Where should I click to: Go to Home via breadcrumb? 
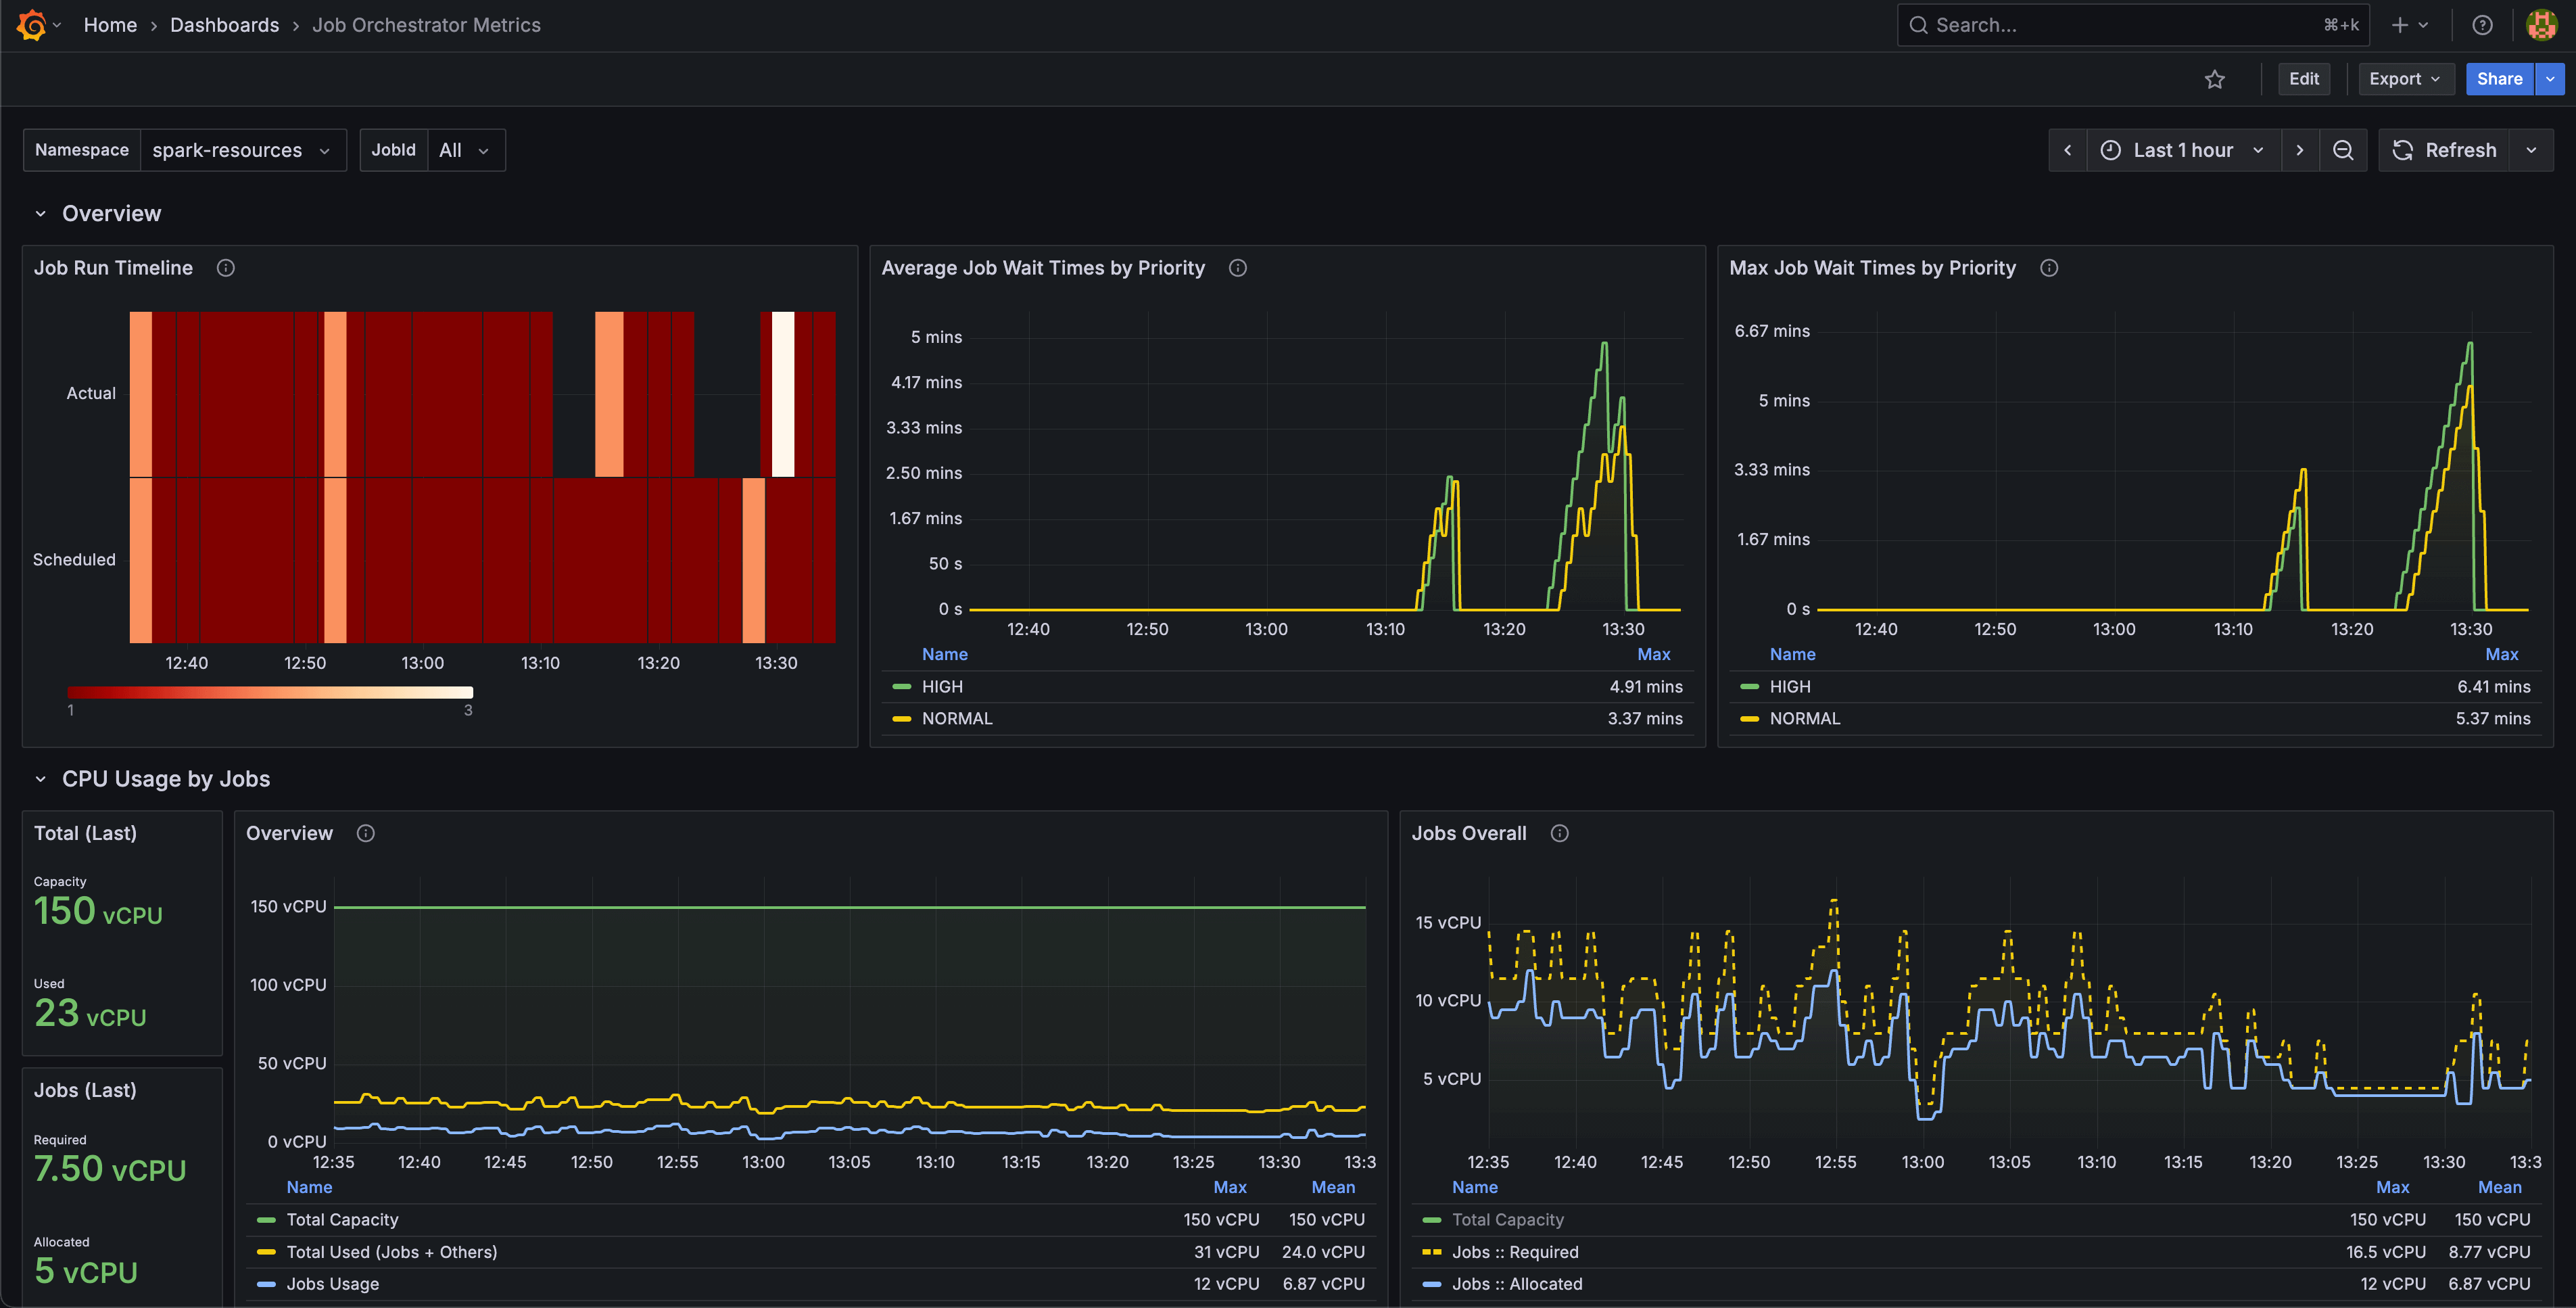110,24
